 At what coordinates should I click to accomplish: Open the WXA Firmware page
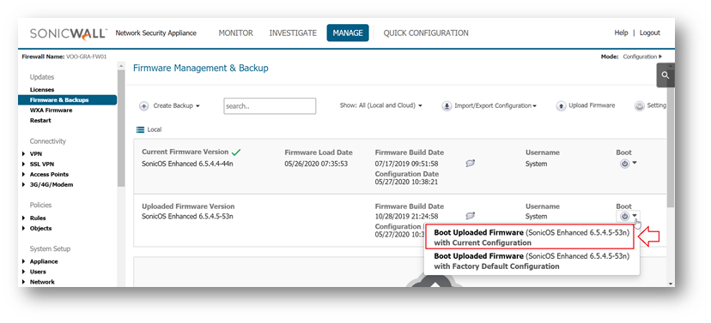point(51,111)
